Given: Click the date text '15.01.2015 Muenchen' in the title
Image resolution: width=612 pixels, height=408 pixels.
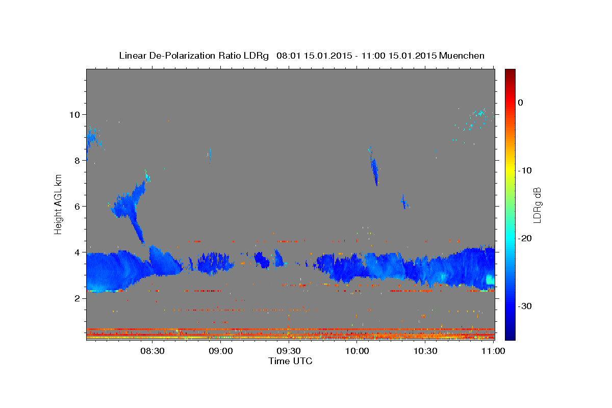Looking at the screenshot, I should click(x=437, y=56).
